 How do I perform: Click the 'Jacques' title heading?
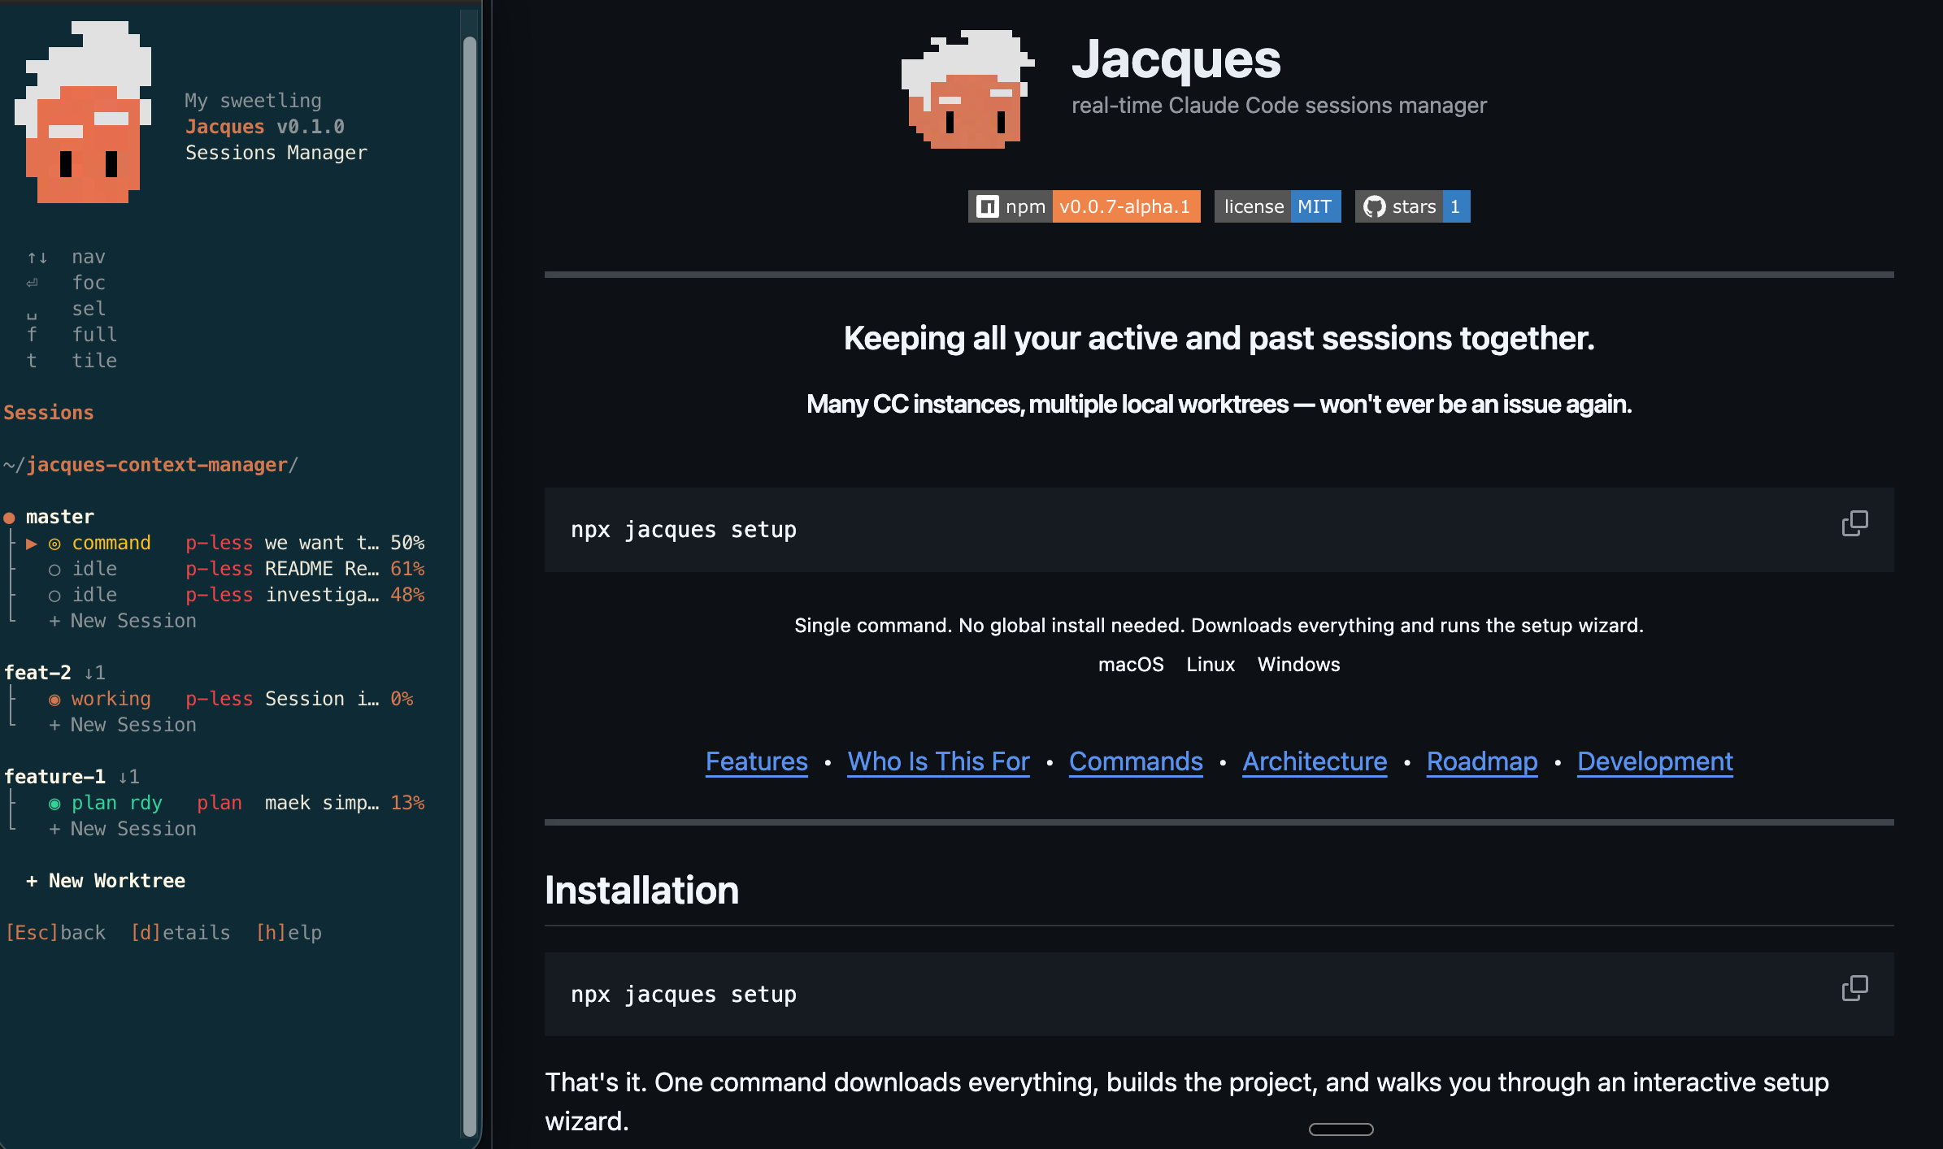click(1176, 59)
